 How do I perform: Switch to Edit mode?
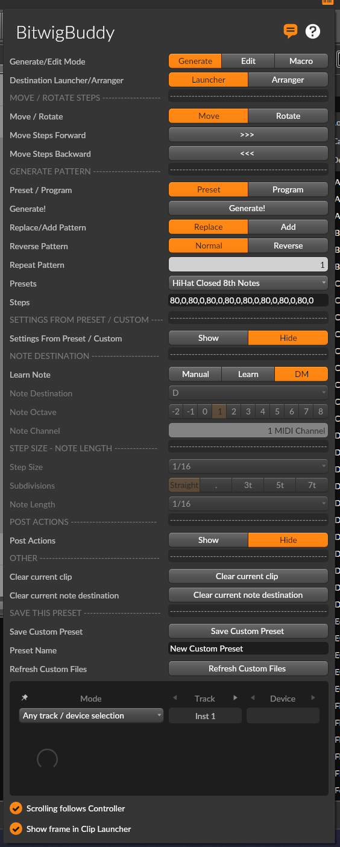[248, 61]
